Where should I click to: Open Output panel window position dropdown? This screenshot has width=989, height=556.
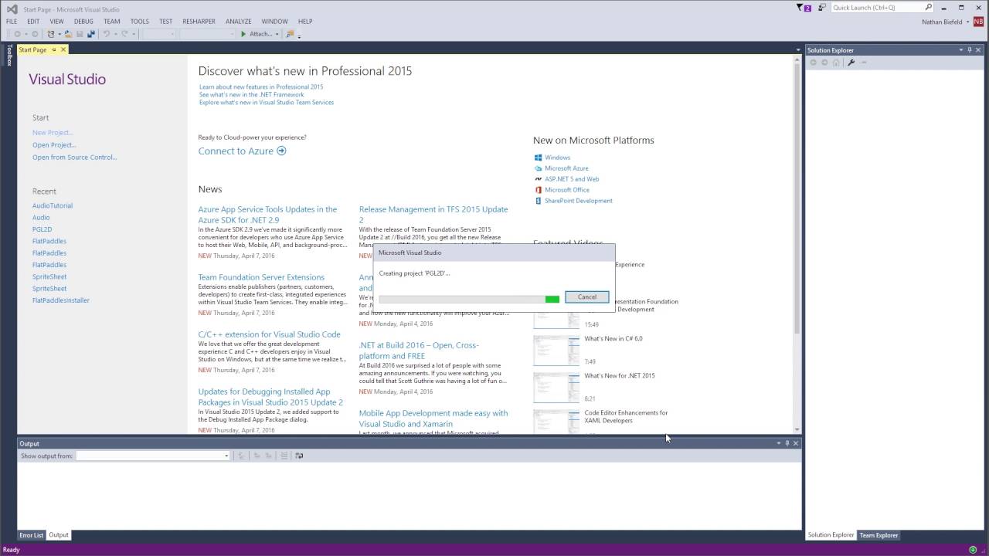tap(779, 443)
